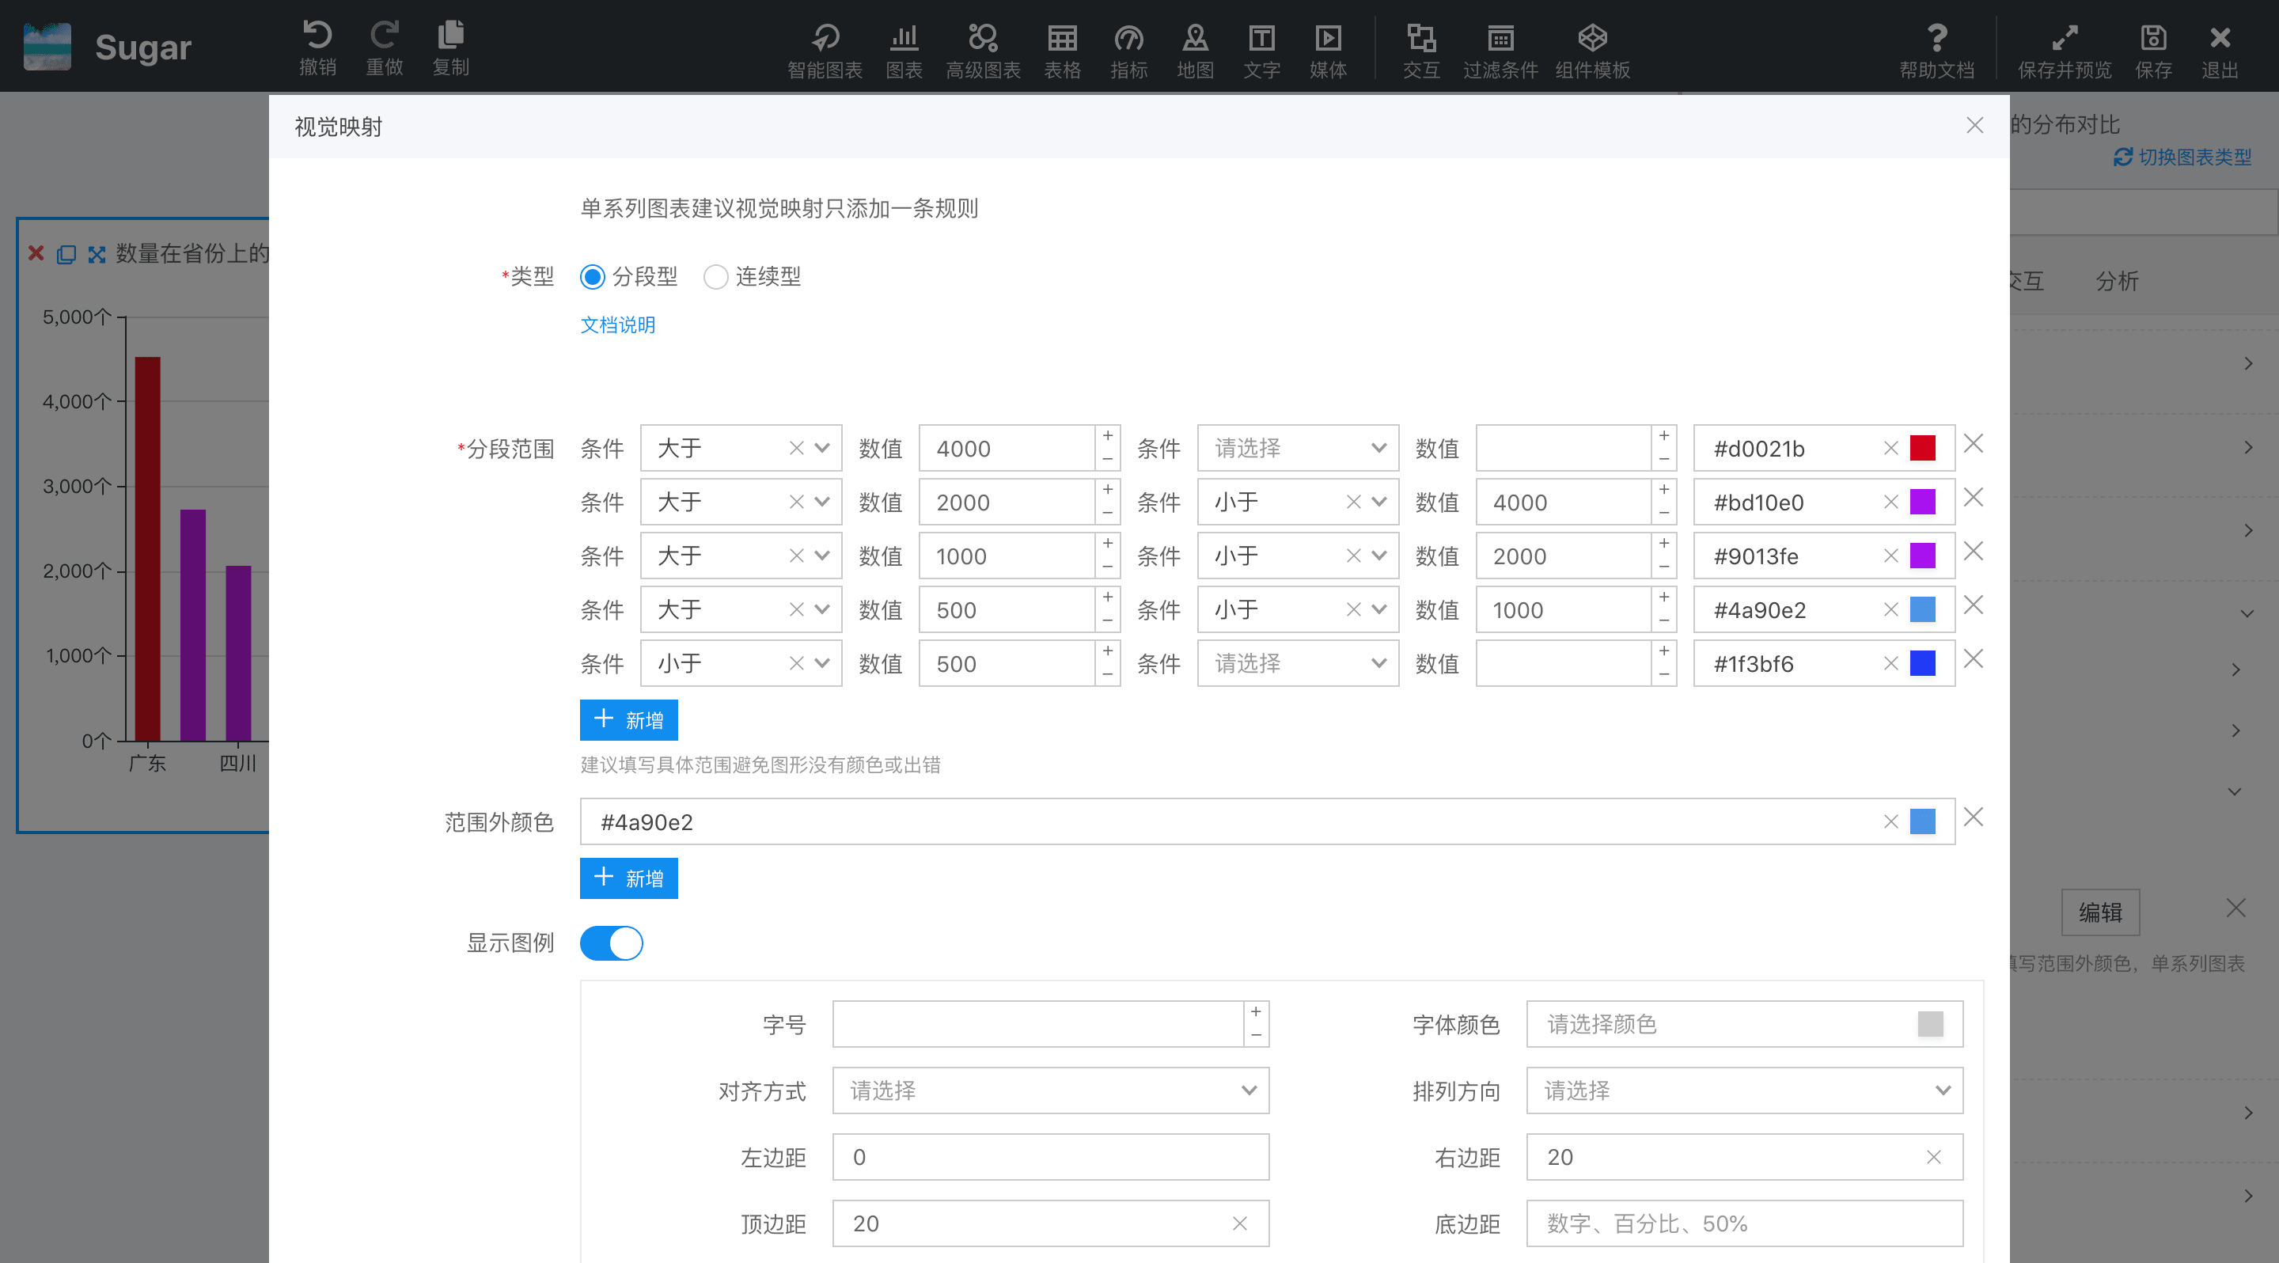2279x1263 pixels.
Task: Select the 分段型 radio option
Action: click(592, 277)
